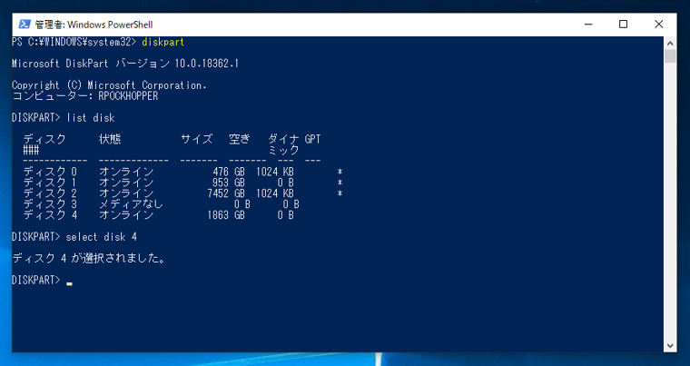Click the '管理者: Windows PowerShell' window title
The width and height of the screenshot is (690, 366).
(94, 25)
